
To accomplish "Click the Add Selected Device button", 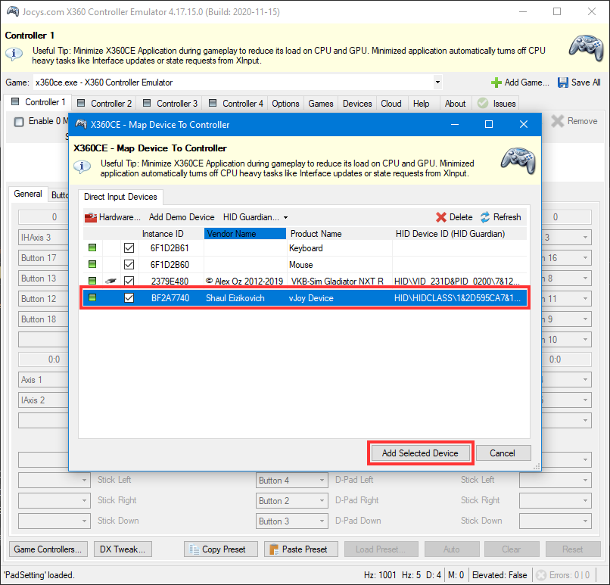I will [420, 453].
